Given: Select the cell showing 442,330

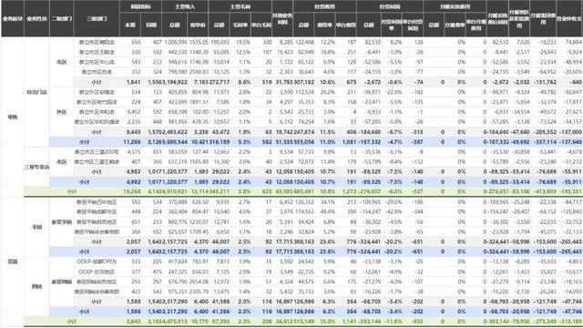Looking at the screenshot, I should (178, 53).
